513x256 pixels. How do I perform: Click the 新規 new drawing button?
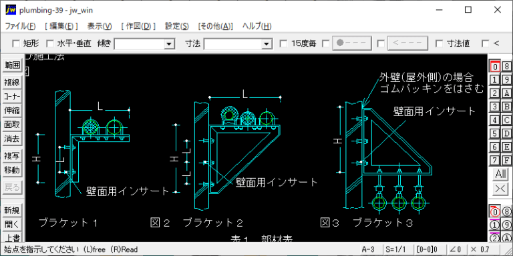pyautogui.click(x=12, y=211)
